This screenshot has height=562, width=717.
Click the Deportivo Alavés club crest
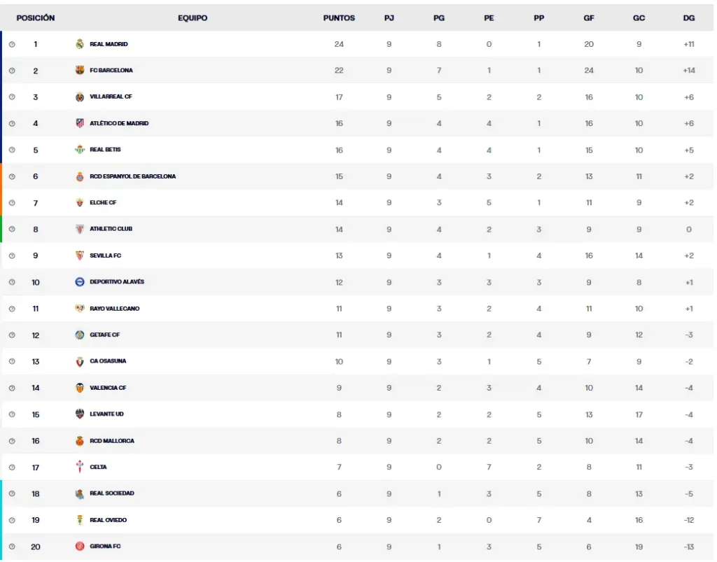click(79, 282)
